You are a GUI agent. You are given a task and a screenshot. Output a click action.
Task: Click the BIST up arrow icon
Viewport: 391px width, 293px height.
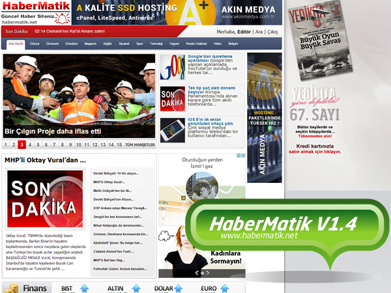85,288
